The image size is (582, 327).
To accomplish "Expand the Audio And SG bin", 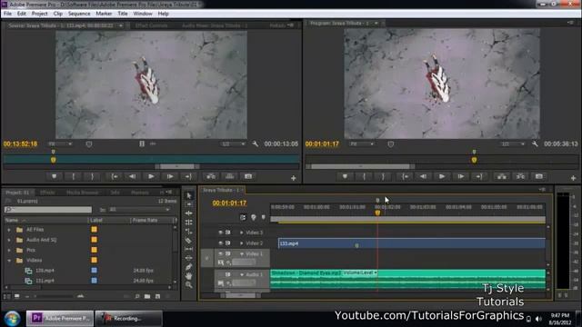I will coord(9,240).
